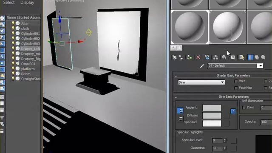Toggle the highlighted Show End Result icon

250,57
